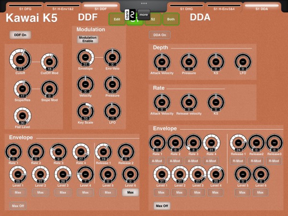Open the S1 H-Env1&2 tab

63,7
